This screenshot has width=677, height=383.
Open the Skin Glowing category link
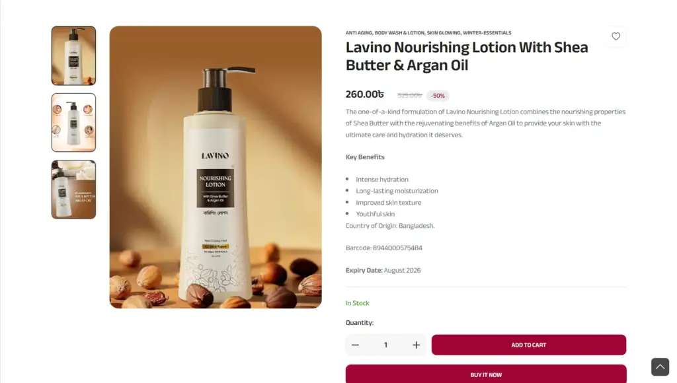[x=444, y=33]
